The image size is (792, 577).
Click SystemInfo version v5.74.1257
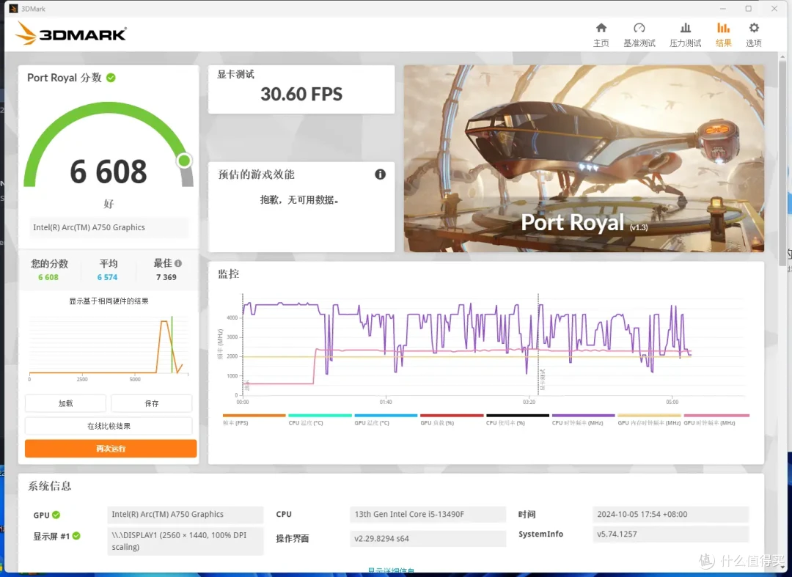point(670,534)
